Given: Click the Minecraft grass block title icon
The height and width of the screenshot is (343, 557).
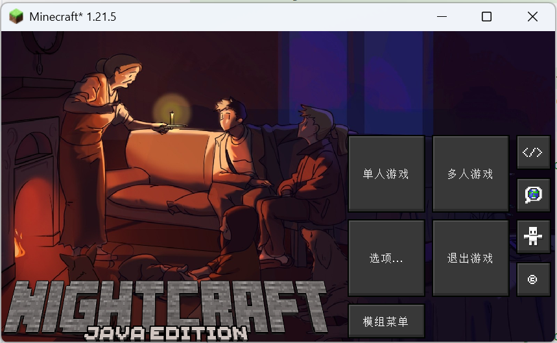Looking at the screenshot, I should pyautogui.click(x=16, y=17).
